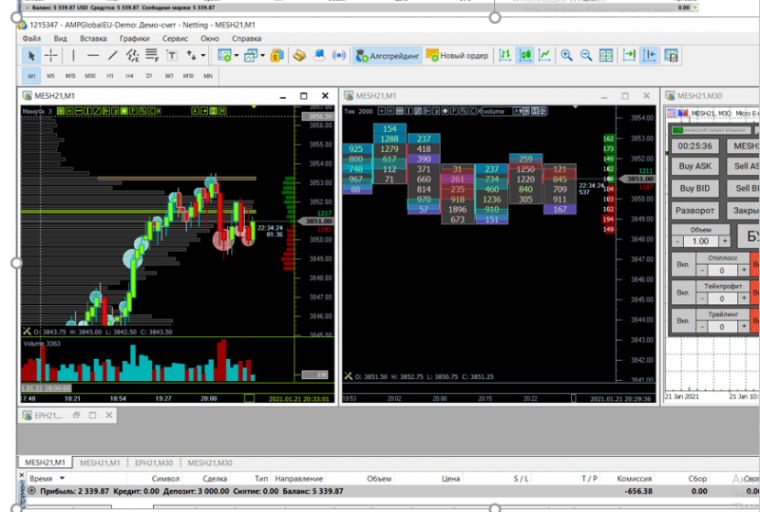
Task: Toggle Algotrading button
Action: [x=388, y=56]
